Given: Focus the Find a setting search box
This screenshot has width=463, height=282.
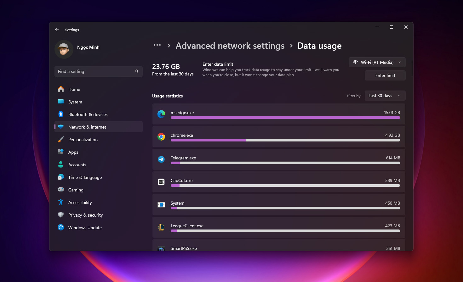Looking at the screenshot, I should point(99,71).
